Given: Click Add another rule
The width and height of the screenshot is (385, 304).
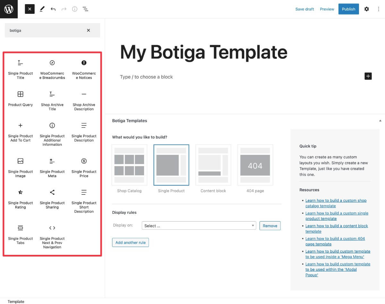Looking at the screenshot, I should pyautogui.click(x=131, y=242).
